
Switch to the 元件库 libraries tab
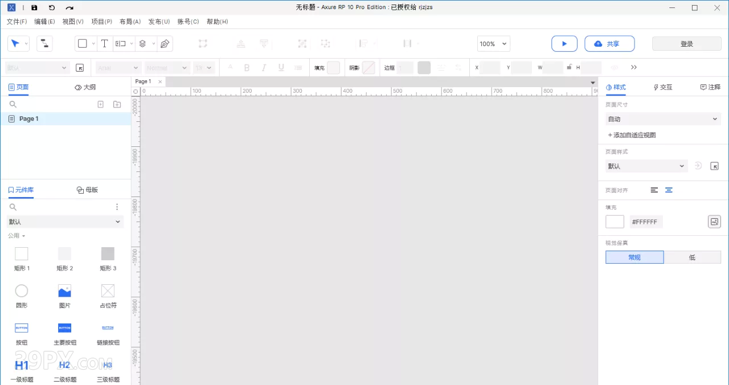21,190
